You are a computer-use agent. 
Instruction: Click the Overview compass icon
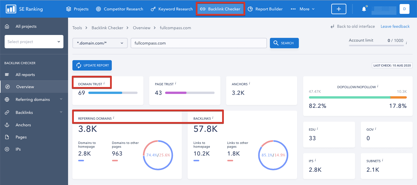pyautogui.click(x=8, y=87)
